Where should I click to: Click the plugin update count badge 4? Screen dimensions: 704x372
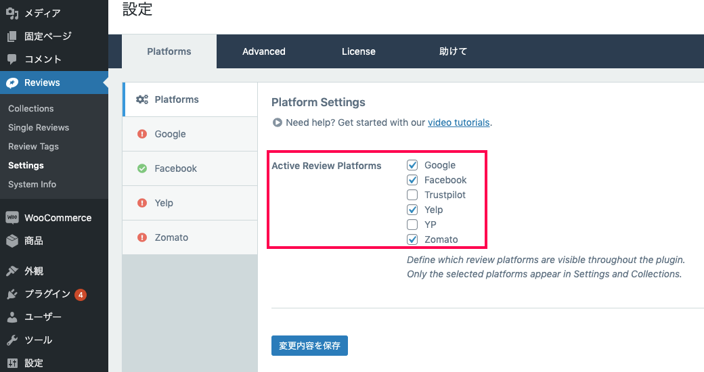coord(81,295)
